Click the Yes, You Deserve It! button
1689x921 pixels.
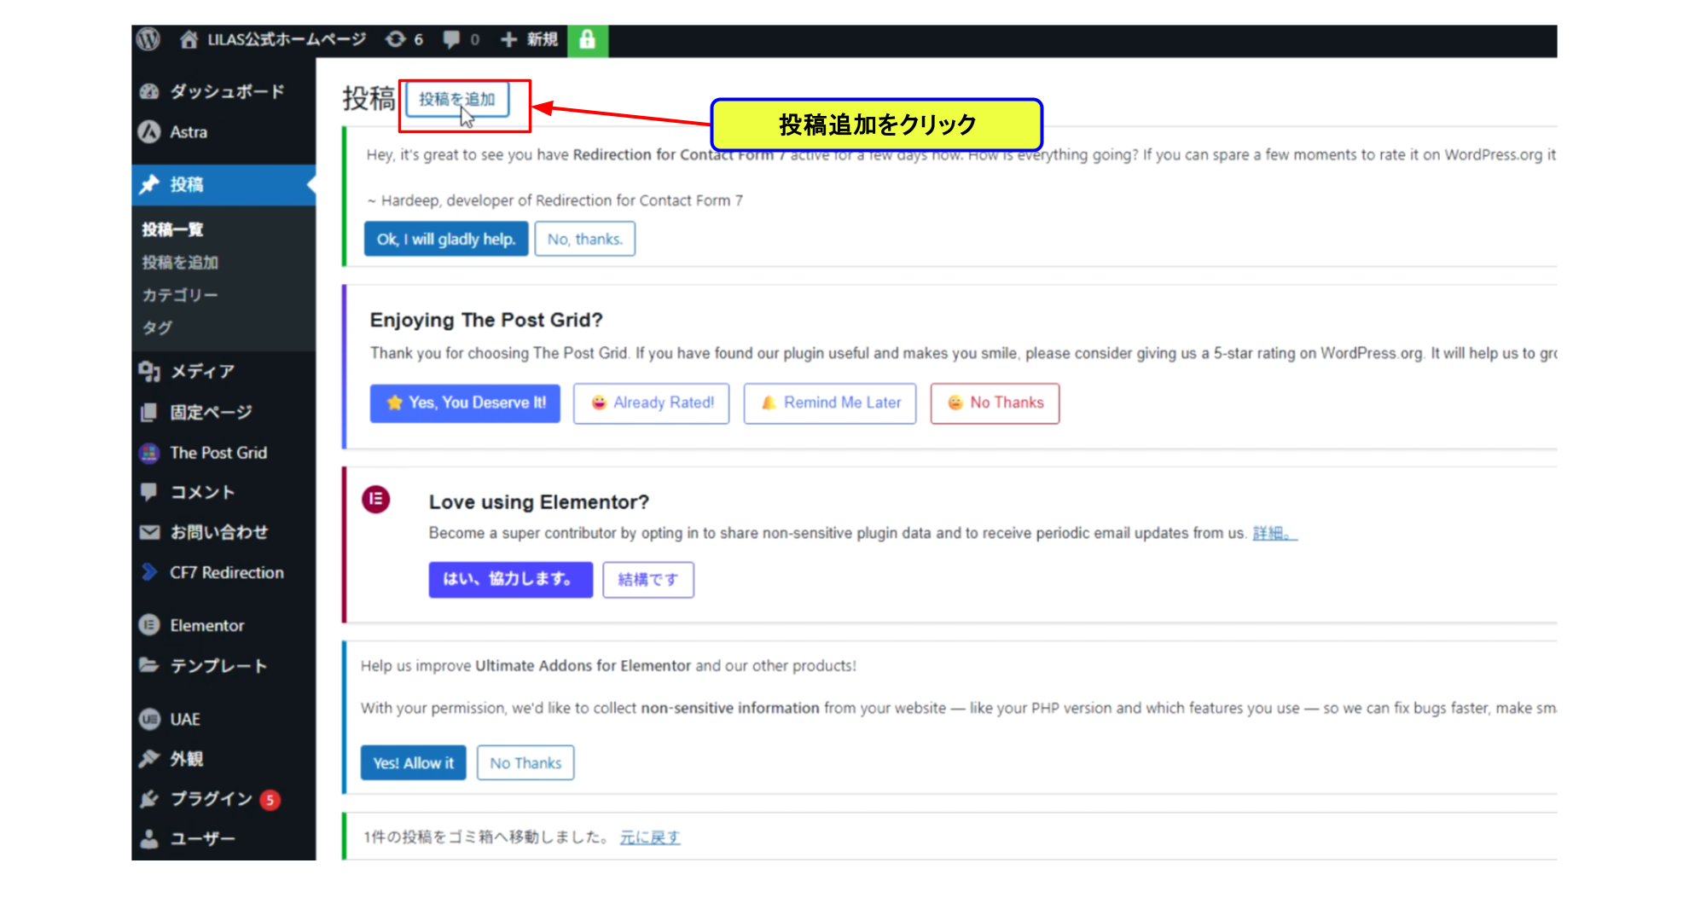tap(465, 403)
